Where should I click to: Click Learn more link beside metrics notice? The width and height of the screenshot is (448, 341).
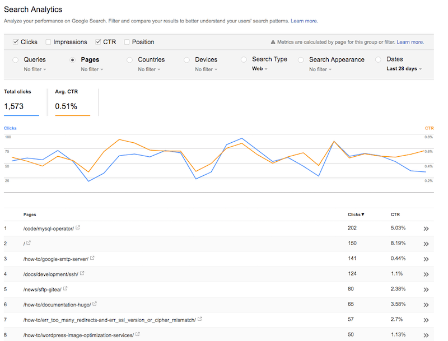pyautogui.click(x=410, y=42)
